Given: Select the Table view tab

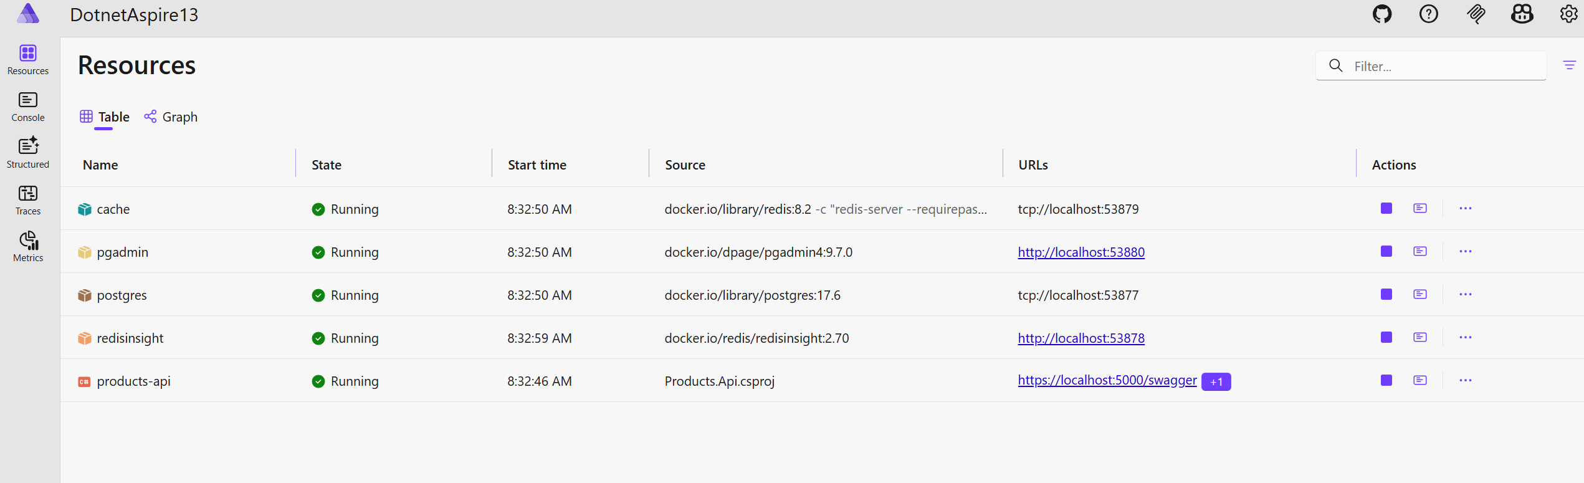Looking at the screenshot, I should pyautogui.click(x=105, y=117).
